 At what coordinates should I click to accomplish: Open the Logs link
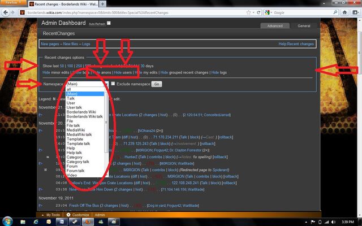86,44
